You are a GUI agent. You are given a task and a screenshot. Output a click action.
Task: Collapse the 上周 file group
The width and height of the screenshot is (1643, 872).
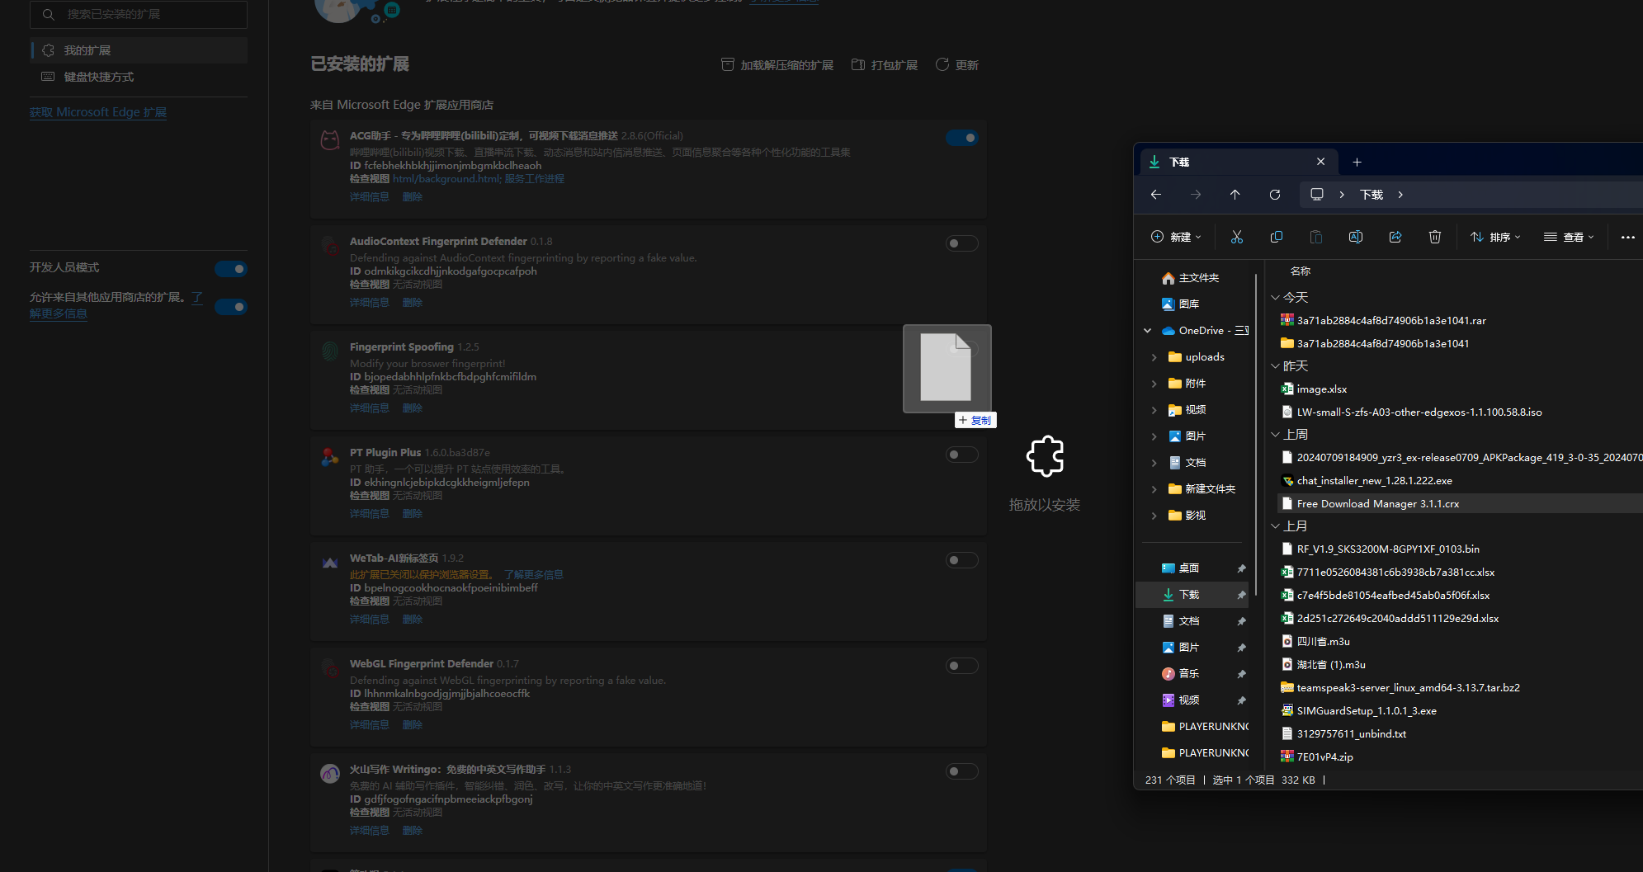(1275, 434)
